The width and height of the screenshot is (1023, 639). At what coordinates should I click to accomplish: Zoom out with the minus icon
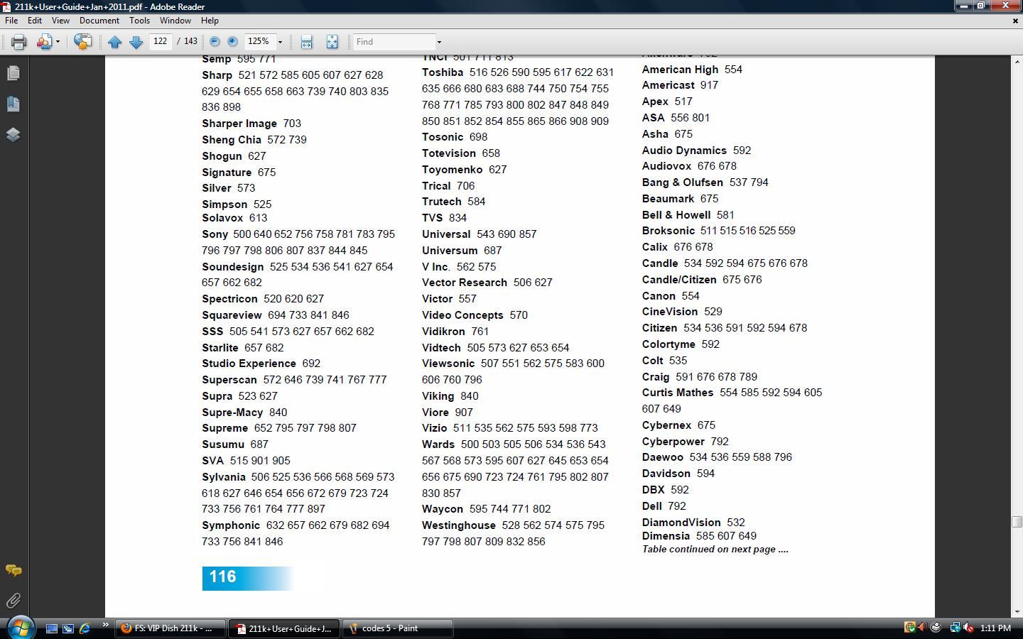coord(215,41)
